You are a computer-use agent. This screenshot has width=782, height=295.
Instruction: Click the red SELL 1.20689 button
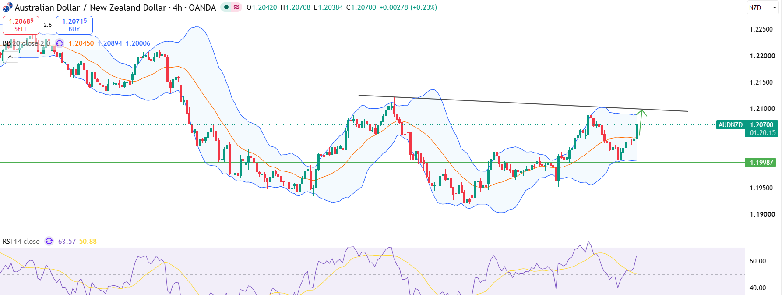21,25
